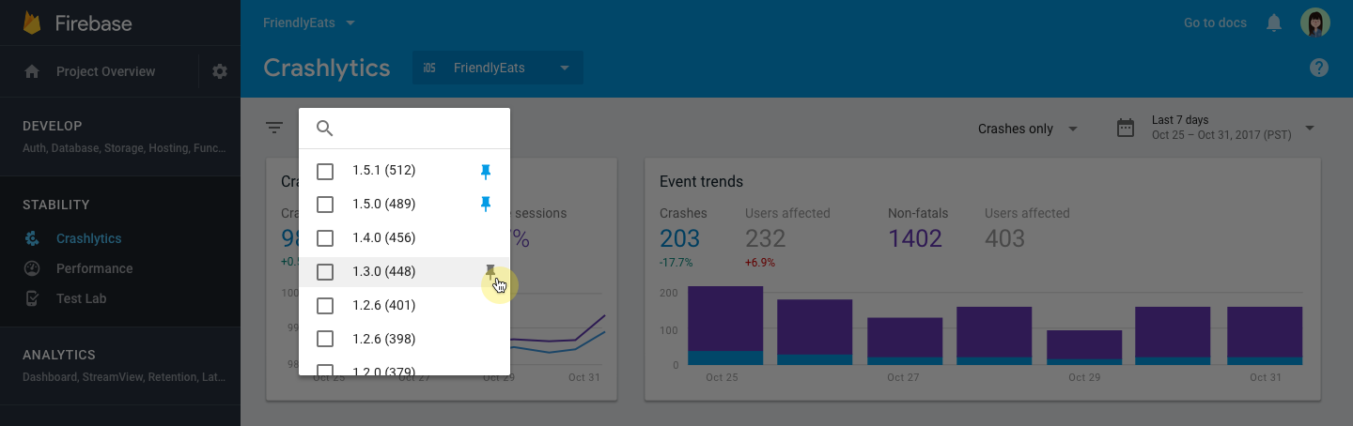
Task: Click the calendar date range icon
Action: [1126, 129]
